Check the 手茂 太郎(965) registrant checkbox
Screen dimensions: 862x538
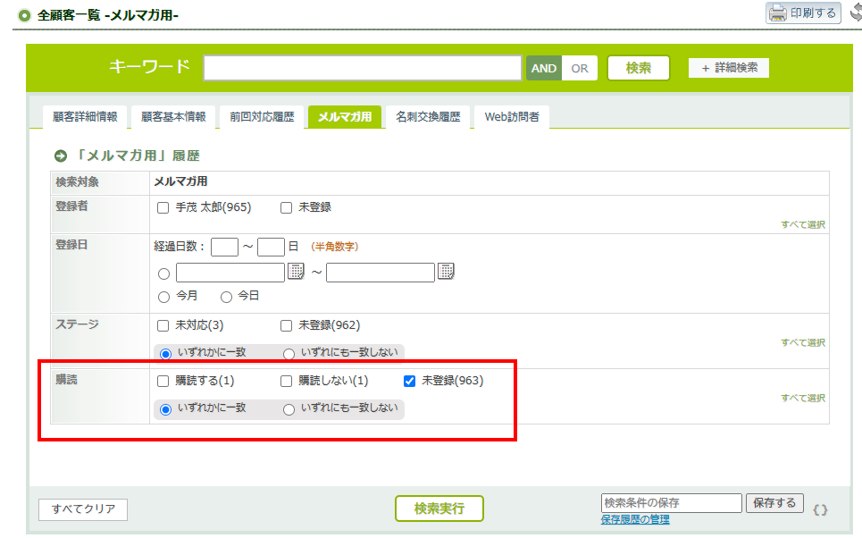coord(163,208)
